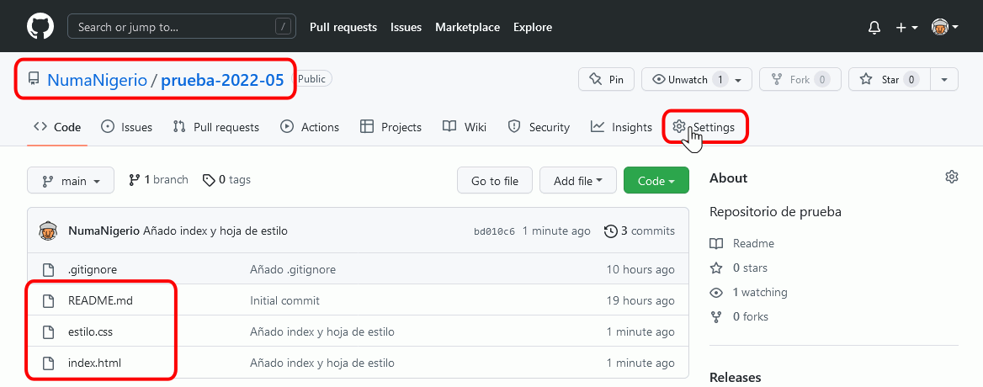This screenshot has height=387, width=983.
Task: Switch to the Code tab
Action: coord(57,127)
